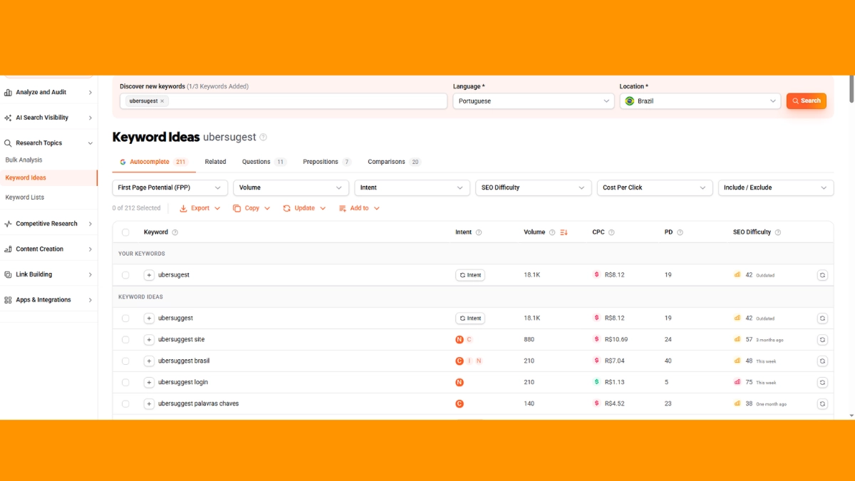This screenshot has width=855, height=481.
Task: Click help icon next to Keyword Ideas ubersugest title
Action: click(263, 137)
